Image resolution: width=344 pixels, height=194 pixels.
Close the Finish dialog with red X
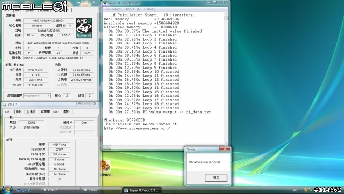tap(225, 149)
